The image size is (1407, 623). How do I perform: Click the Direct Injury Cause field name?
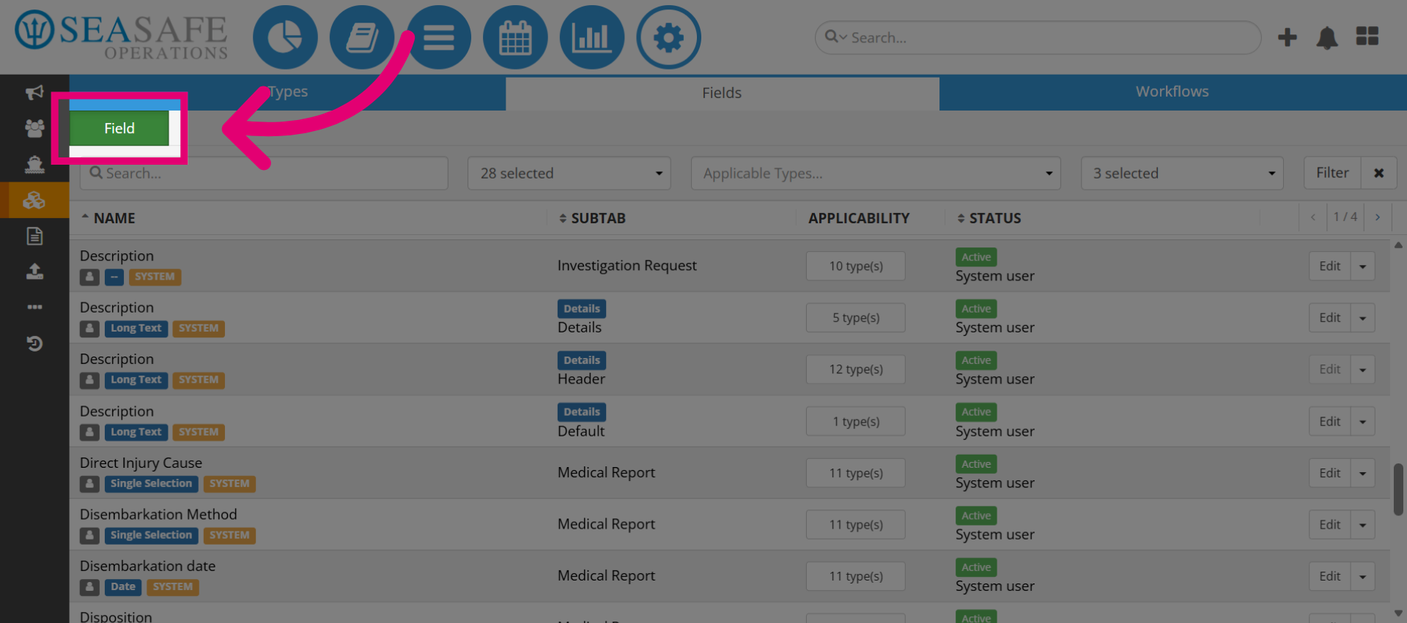[141, 463]
